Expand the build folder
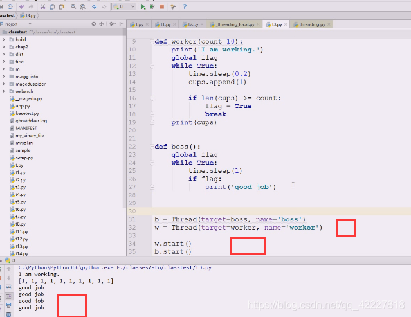 pos(3,39)
